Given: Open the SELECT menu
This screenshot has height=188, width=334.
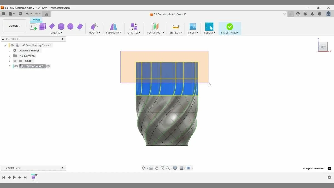Looking at the screenshot, I should [x=209, y=33].
